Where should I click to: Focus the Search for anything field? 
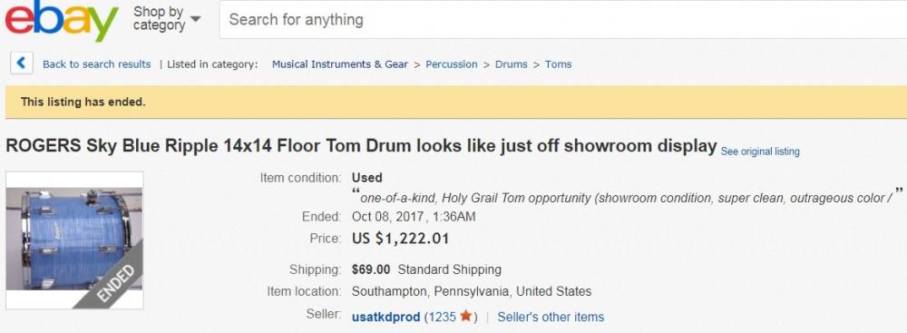point(562,20)
